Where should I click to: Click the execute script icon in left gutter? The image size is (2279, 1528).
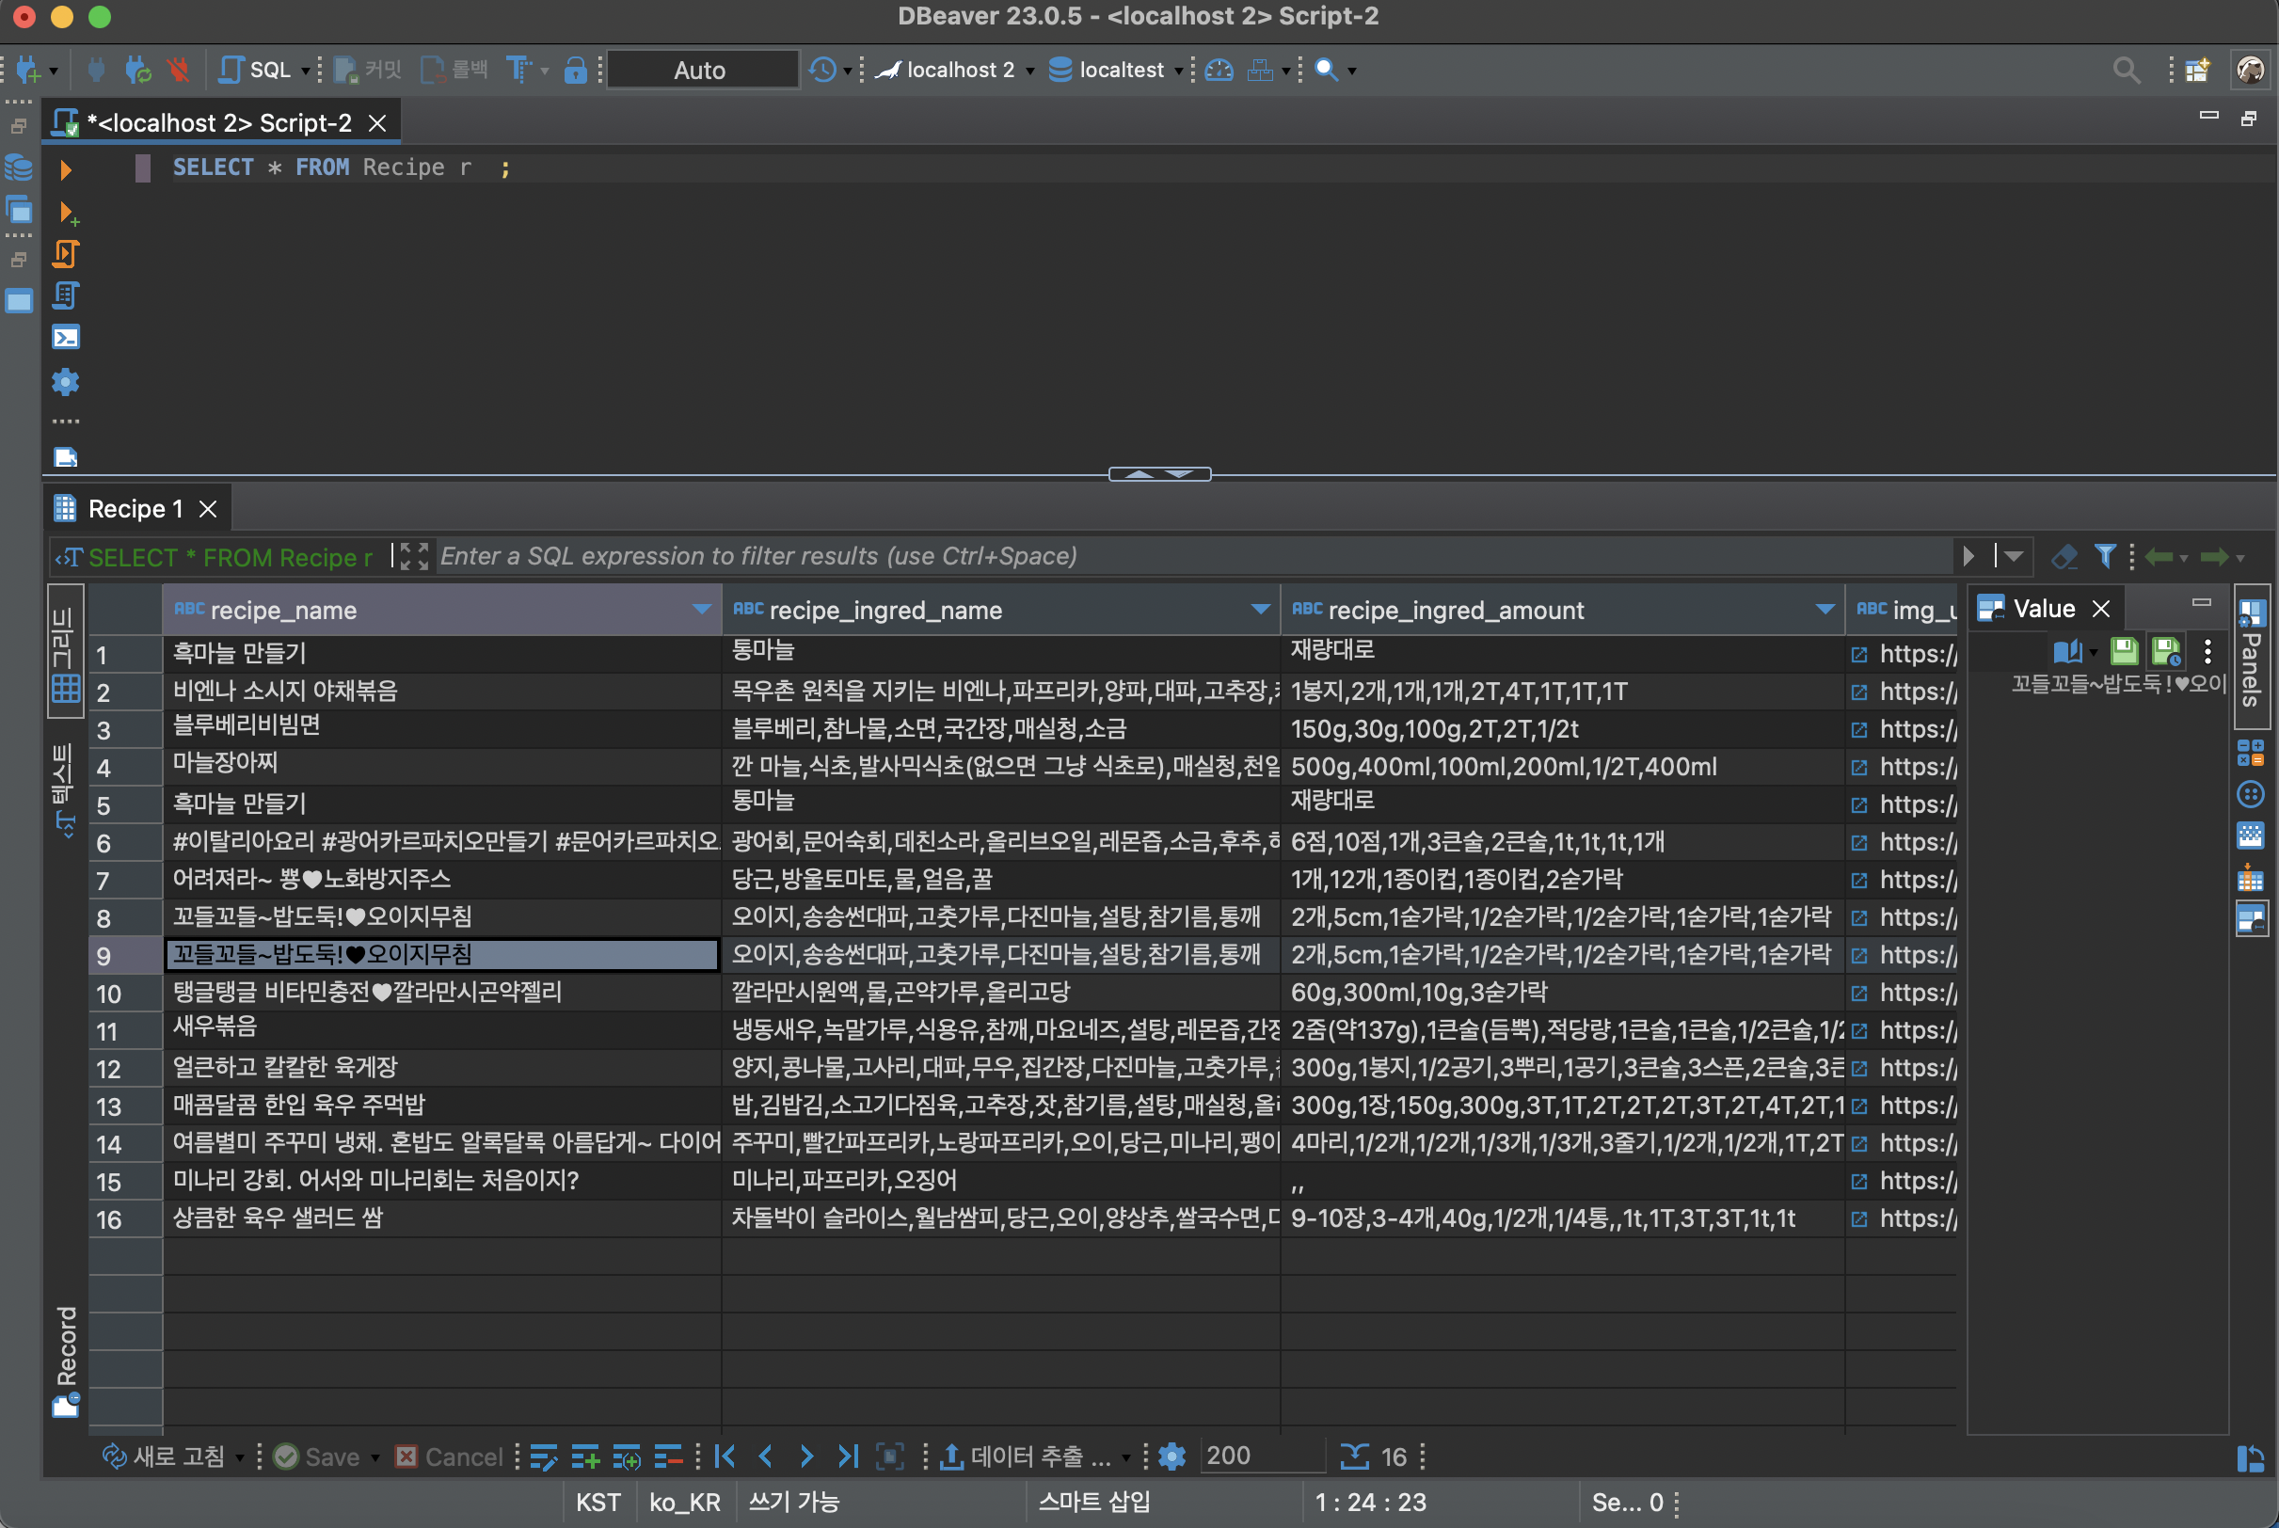[65, 253]
